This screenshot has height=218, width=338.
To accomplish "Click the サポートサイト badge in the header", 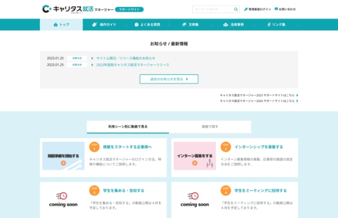I will pyautogui.click(x=129, y=9).
